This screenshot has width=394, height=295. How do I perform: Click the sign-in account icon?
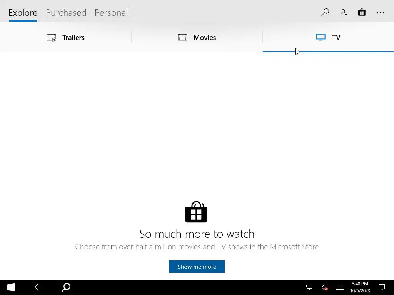344,12
